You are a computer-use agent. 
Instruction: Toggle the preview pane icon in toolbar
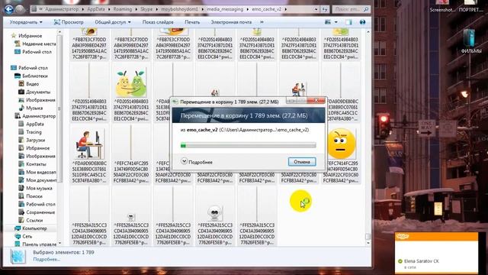[x=349, y=22]
